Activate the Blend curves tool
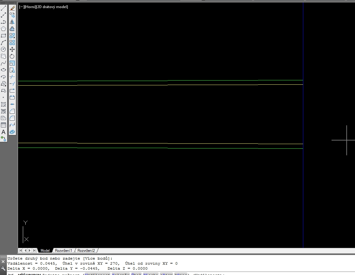 (x=12, y=125)
